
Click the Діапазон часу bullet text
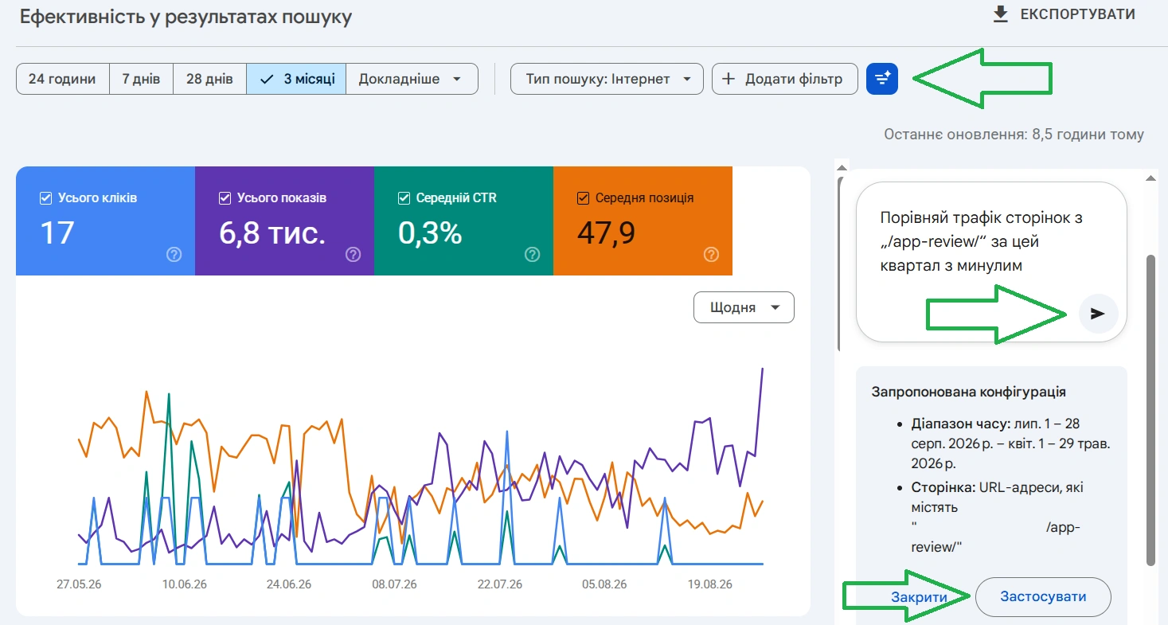click(x=1011, y=443)
